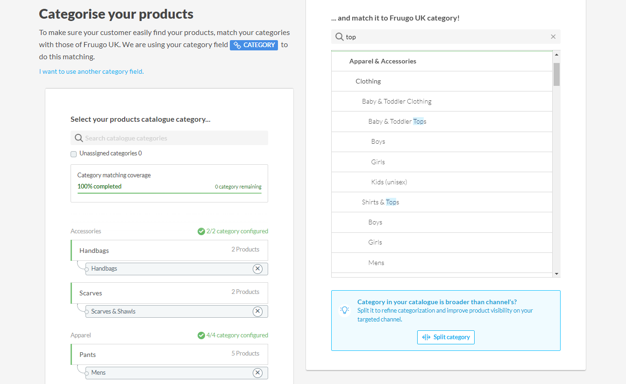Select Baby & Toddler Tops category

(x=397, y=122)
